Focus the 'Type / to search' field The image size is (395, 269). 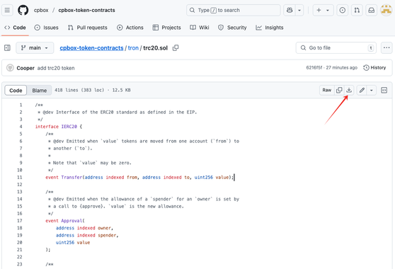pyautogui.click(x=234, y=10)
